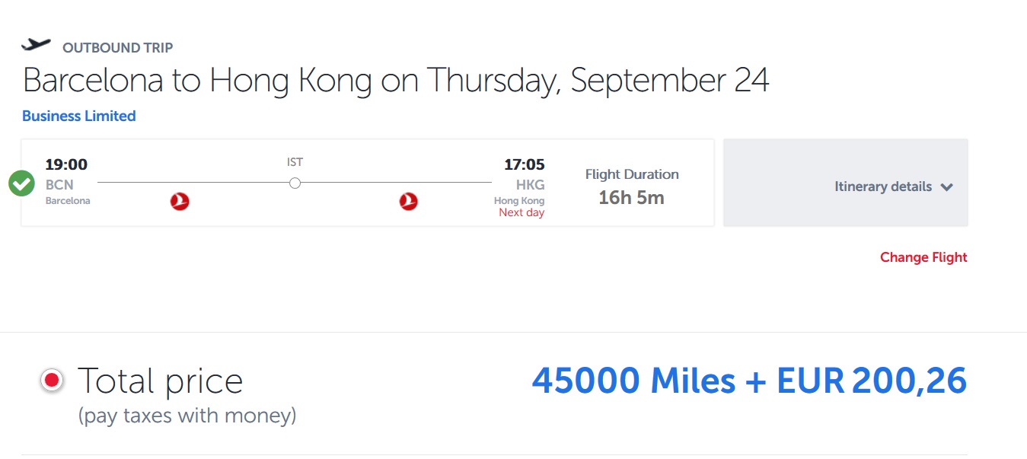This screenshot has width=1027, height=459.
Task: Click the first Turkish Airlines logo
Action: click(180, 202)
